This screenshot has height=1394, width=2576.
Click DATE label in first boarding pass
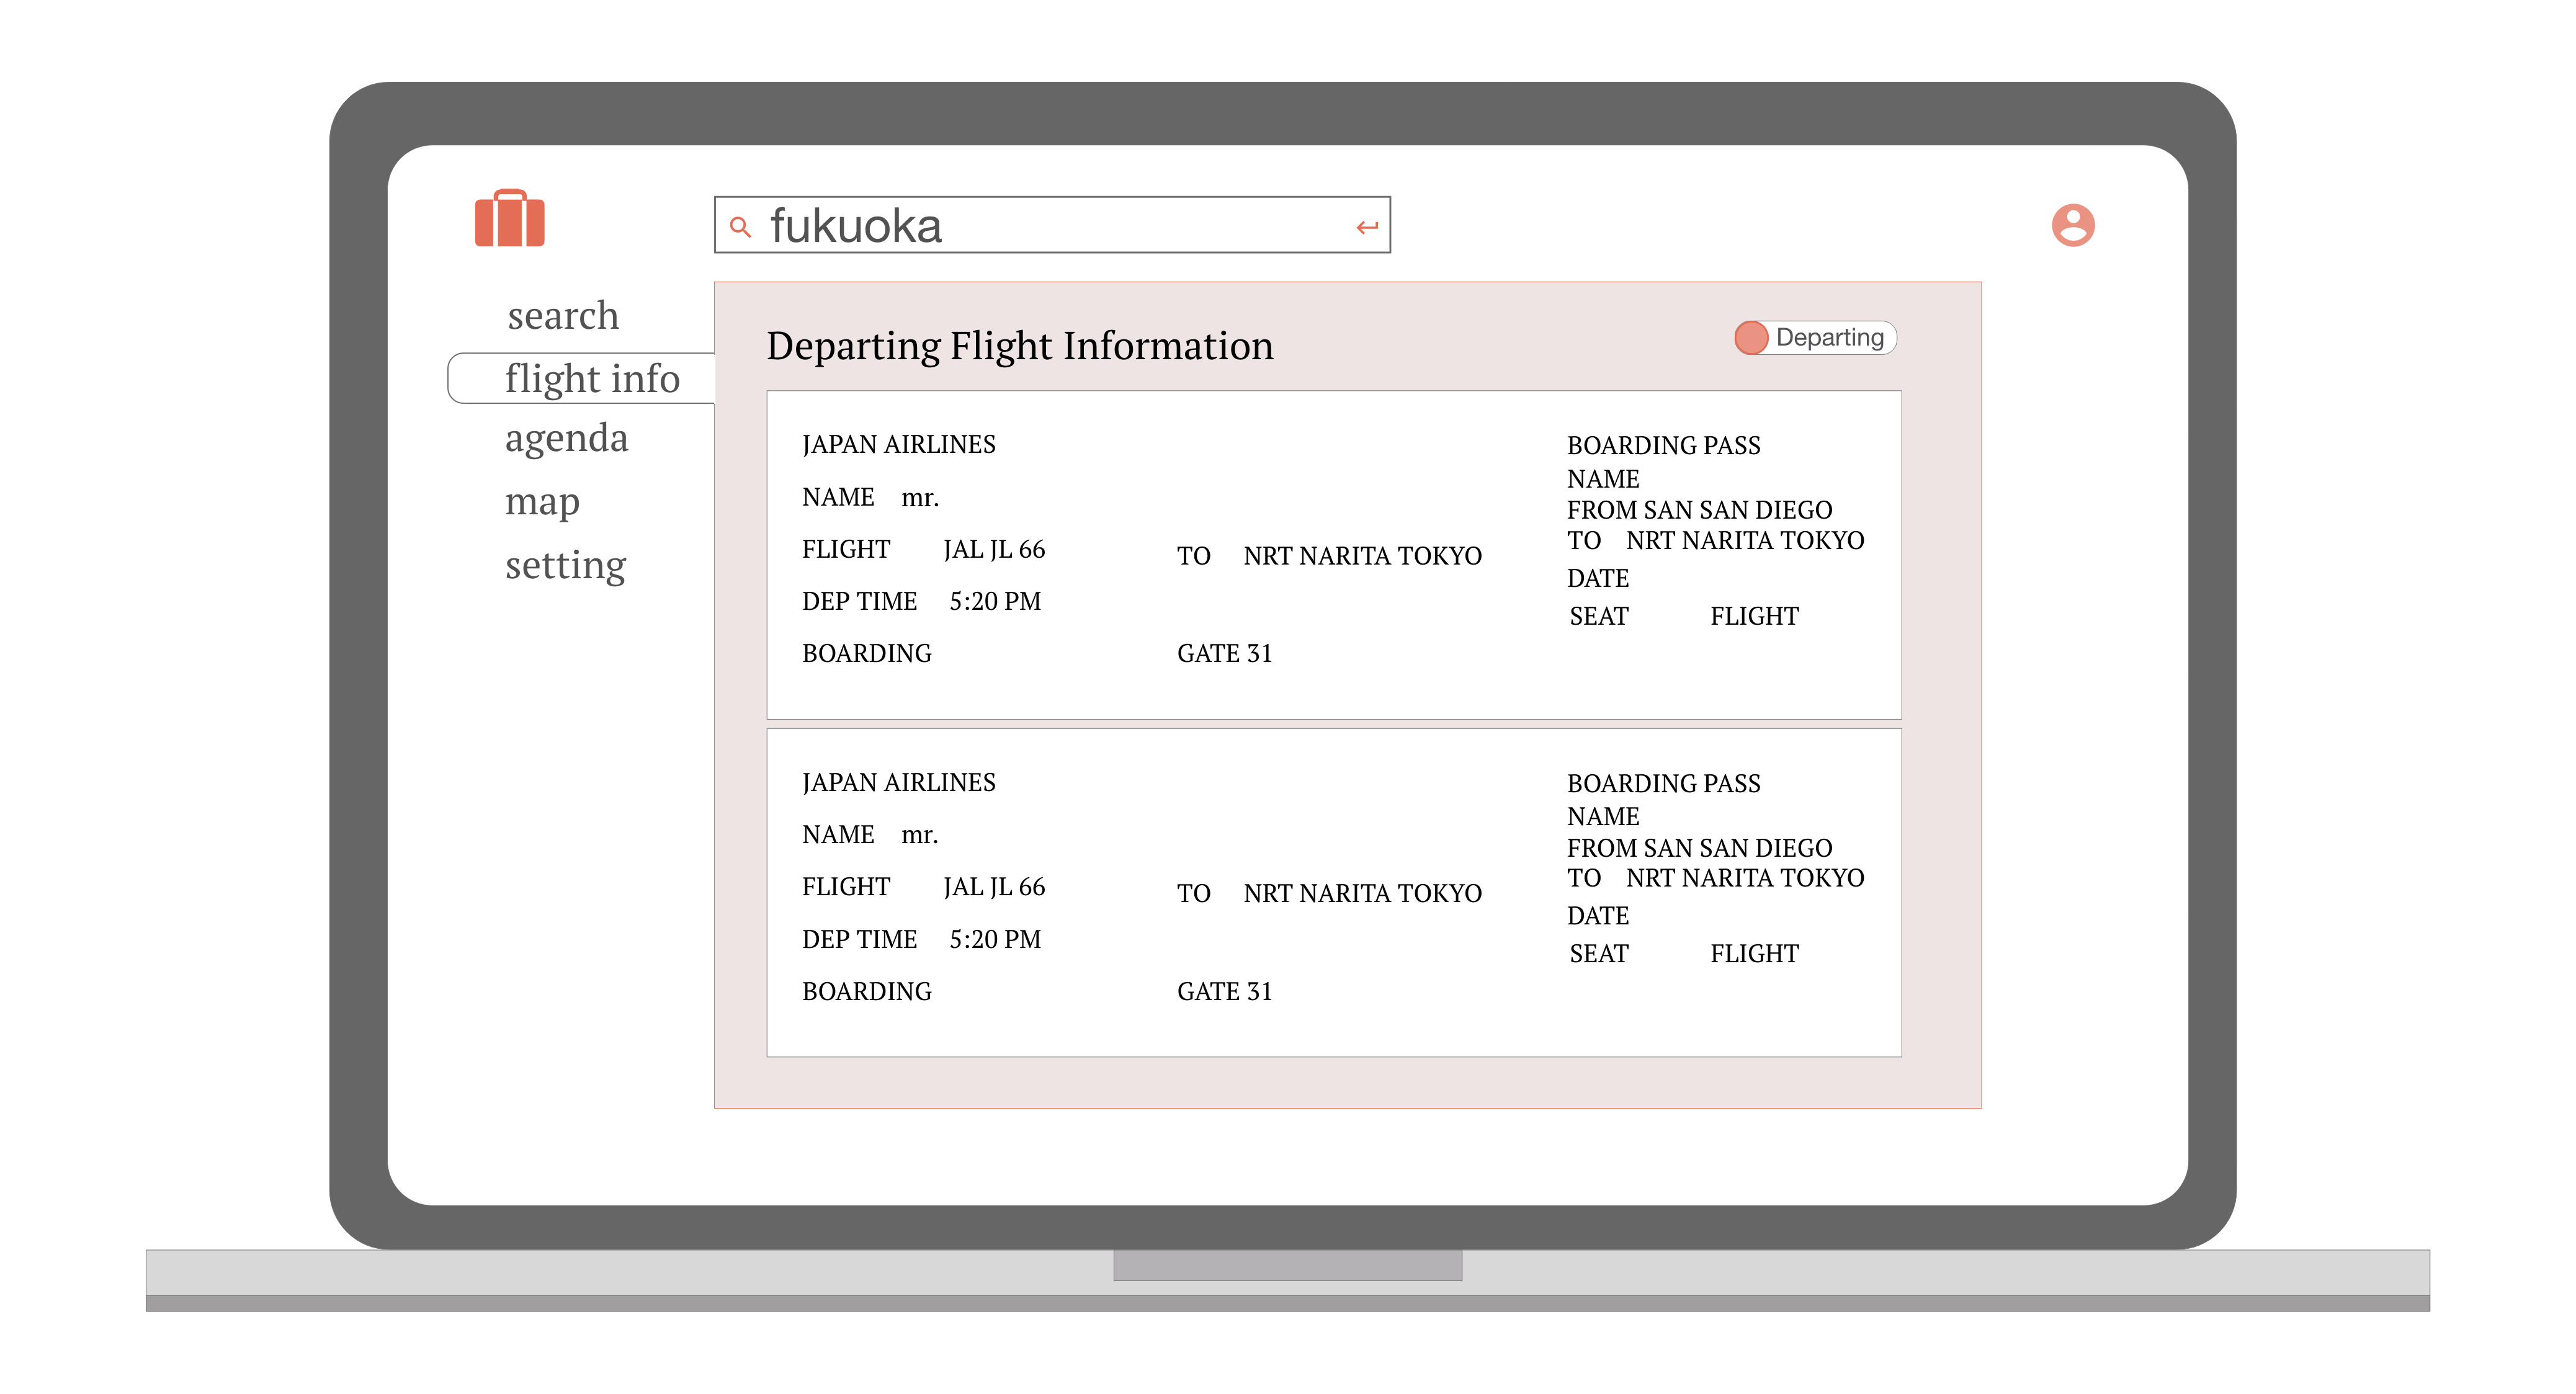click(x=1598, y=578)
